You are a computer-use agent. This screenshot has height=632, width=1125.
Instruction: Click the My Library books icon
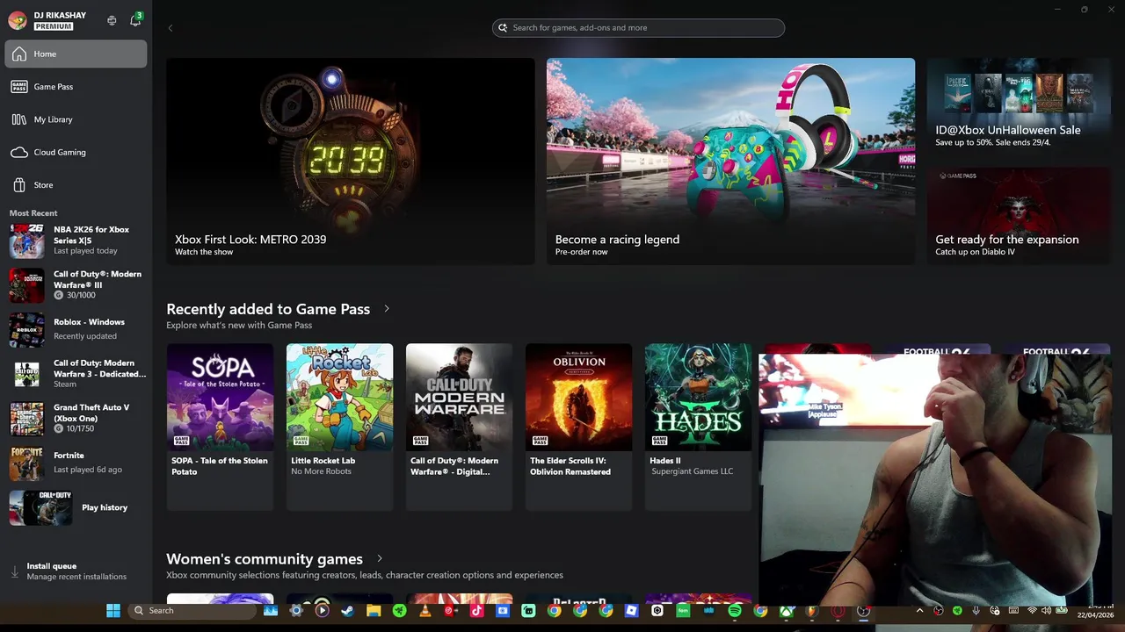19,119
